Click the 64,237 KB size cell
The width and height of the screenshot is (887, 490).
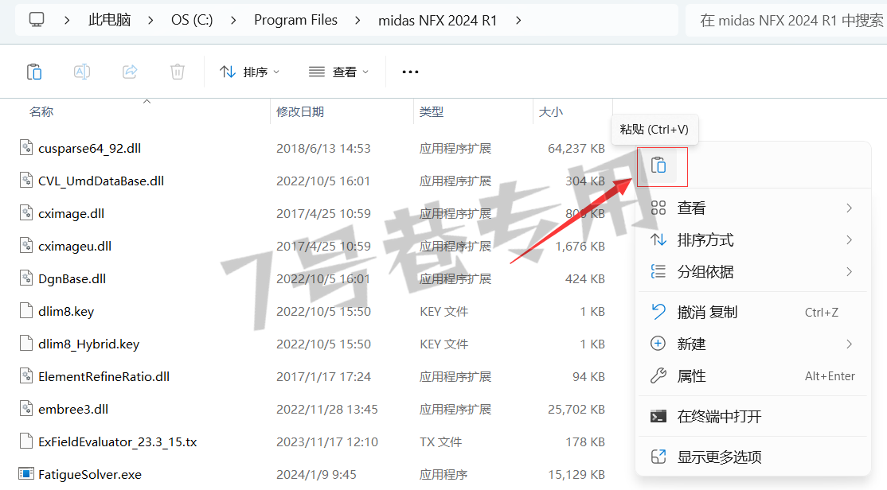pyautogui.click(x=576, y=149)
